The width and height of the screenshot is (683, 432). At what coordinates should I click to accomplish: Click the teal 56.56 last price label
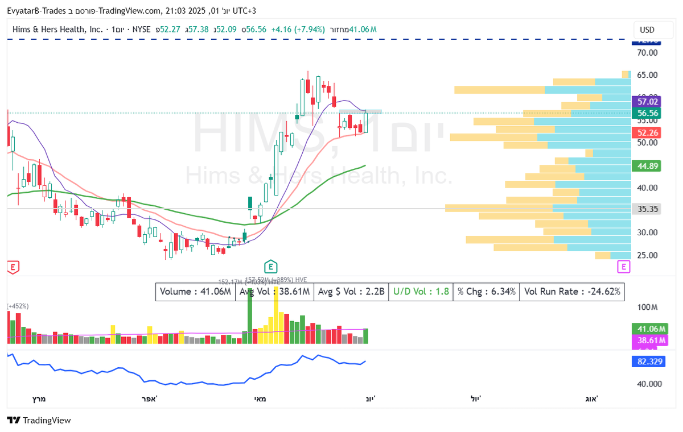pyautogui.click(x=648, y=113)
